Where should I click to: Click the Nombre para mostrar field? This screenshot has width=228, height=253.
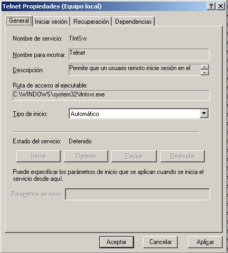(x=139, y=54)
